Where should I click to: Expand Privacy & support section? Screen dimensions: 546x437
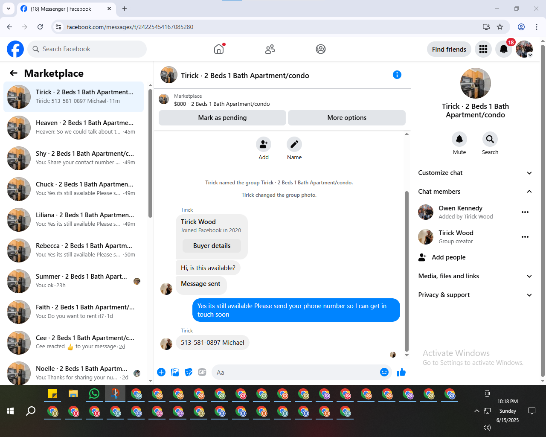click(475, 295)
